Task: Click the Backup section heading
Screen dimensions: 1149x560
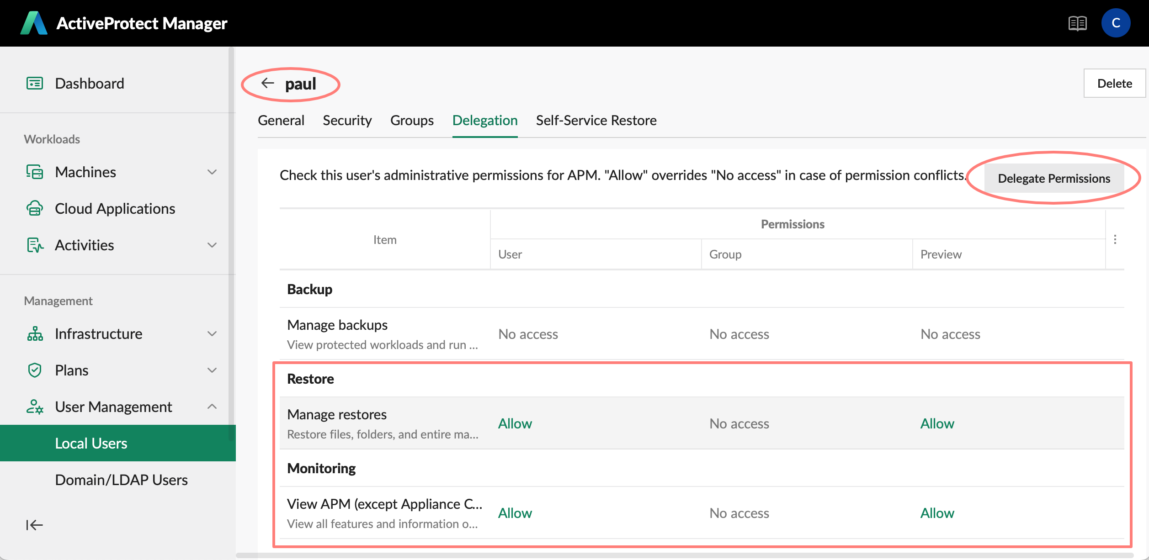Action: [x=310, y=289]
